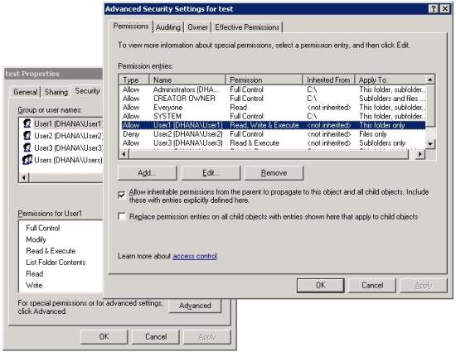Select the CREATOR OWNER permission entry
Viewport: 456px width, 352px height.
(x=273, y=99)
